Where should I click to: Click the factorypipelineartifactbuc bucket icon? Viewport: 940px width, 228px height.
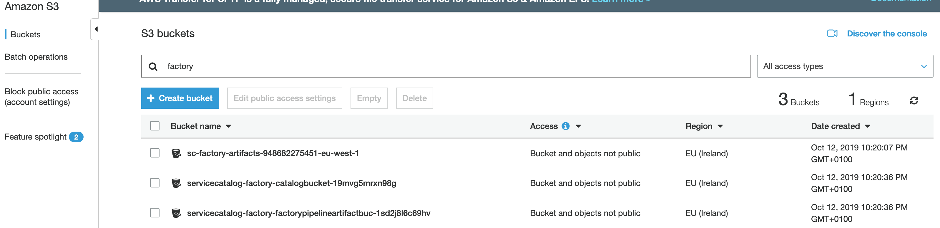(176, 213)
